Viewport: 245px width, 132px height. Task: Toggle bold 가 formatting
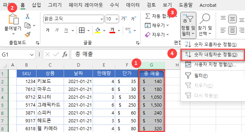[x=48, y=30]
